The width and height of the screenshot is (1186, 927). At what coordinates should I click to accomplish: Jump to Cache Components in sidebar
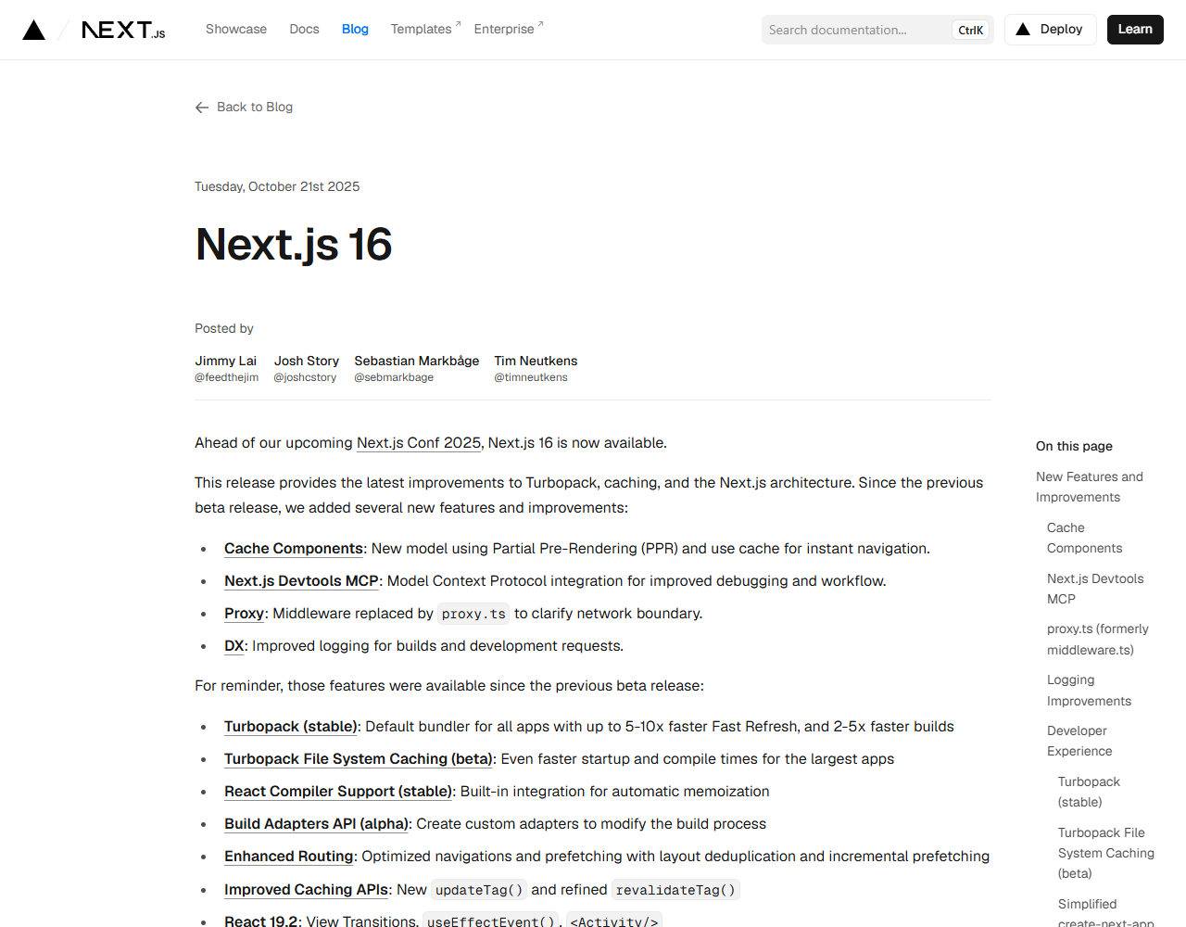1084,538
